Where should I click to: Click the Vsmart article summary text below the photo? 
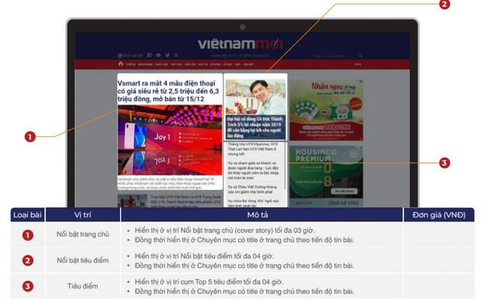click(167, 183)
